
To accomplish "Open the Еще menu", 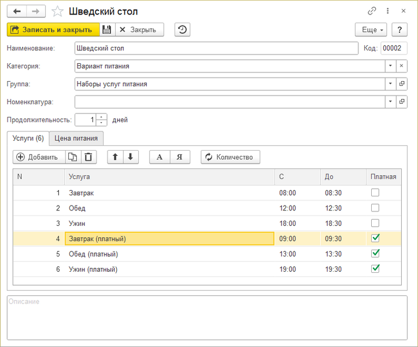I will tap(371, 30).
